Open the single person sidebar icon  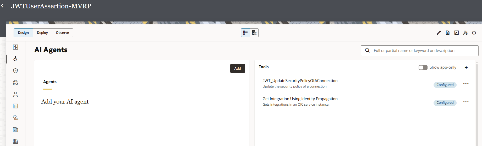[15, 94]
